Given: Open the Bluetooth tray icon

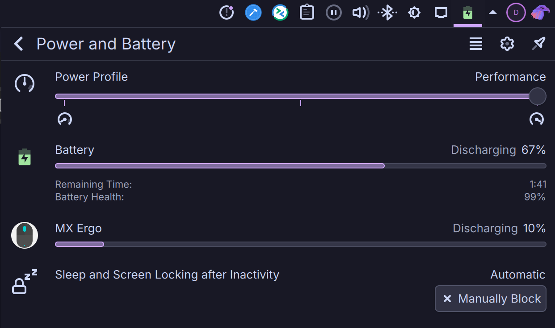Looking at the screenshot, I should (387, 12).
